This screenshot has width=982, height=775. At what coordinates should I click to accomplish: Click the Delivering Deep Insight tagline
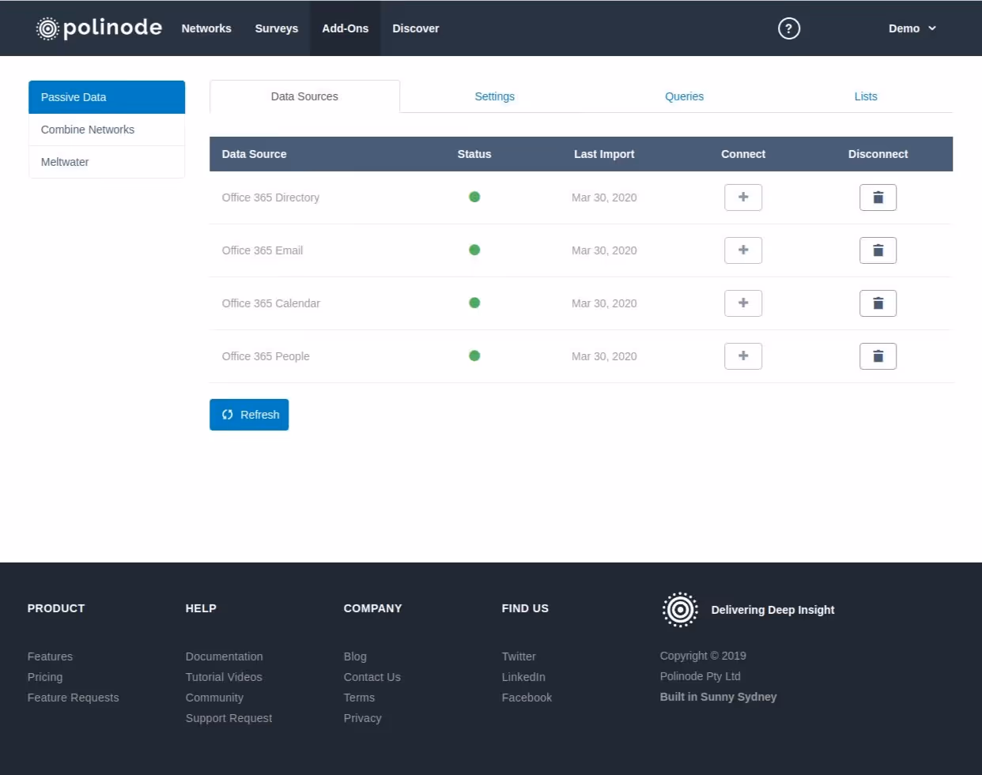(x=772, y=610)
